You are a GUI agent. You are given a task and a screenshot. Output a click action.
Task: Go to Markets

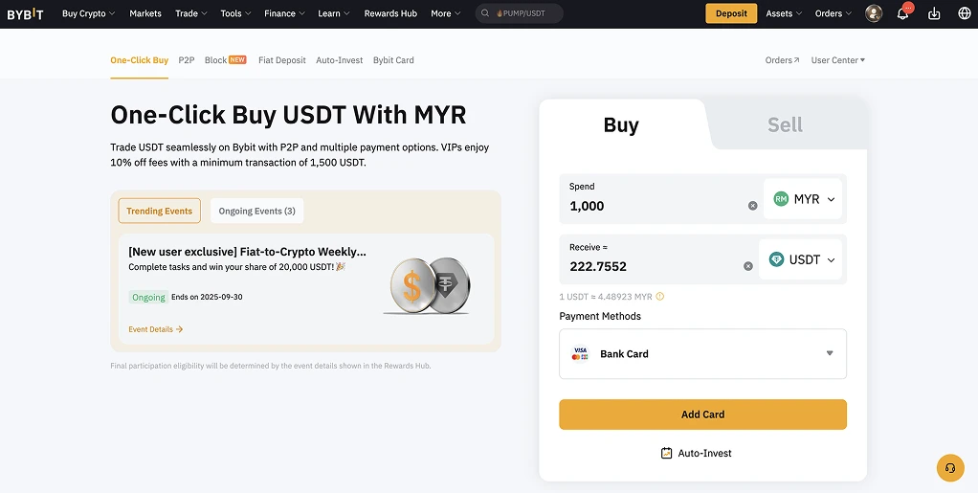tap(145, 13)
